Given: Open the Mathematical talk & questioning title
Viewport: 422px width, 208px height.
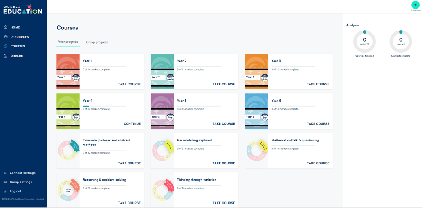Looking at the screenshot, I should pos(295,140).
